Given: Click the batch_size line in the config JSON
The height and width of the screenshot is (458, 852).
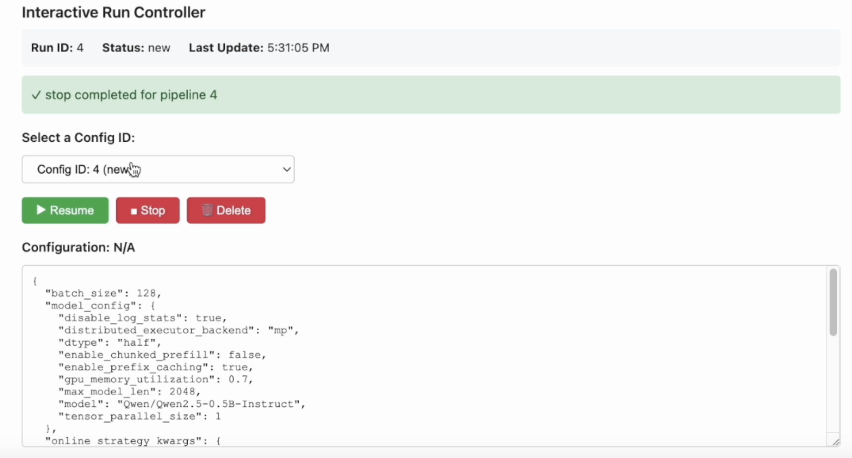Looking at the screenshot, I should coord(103,293).
